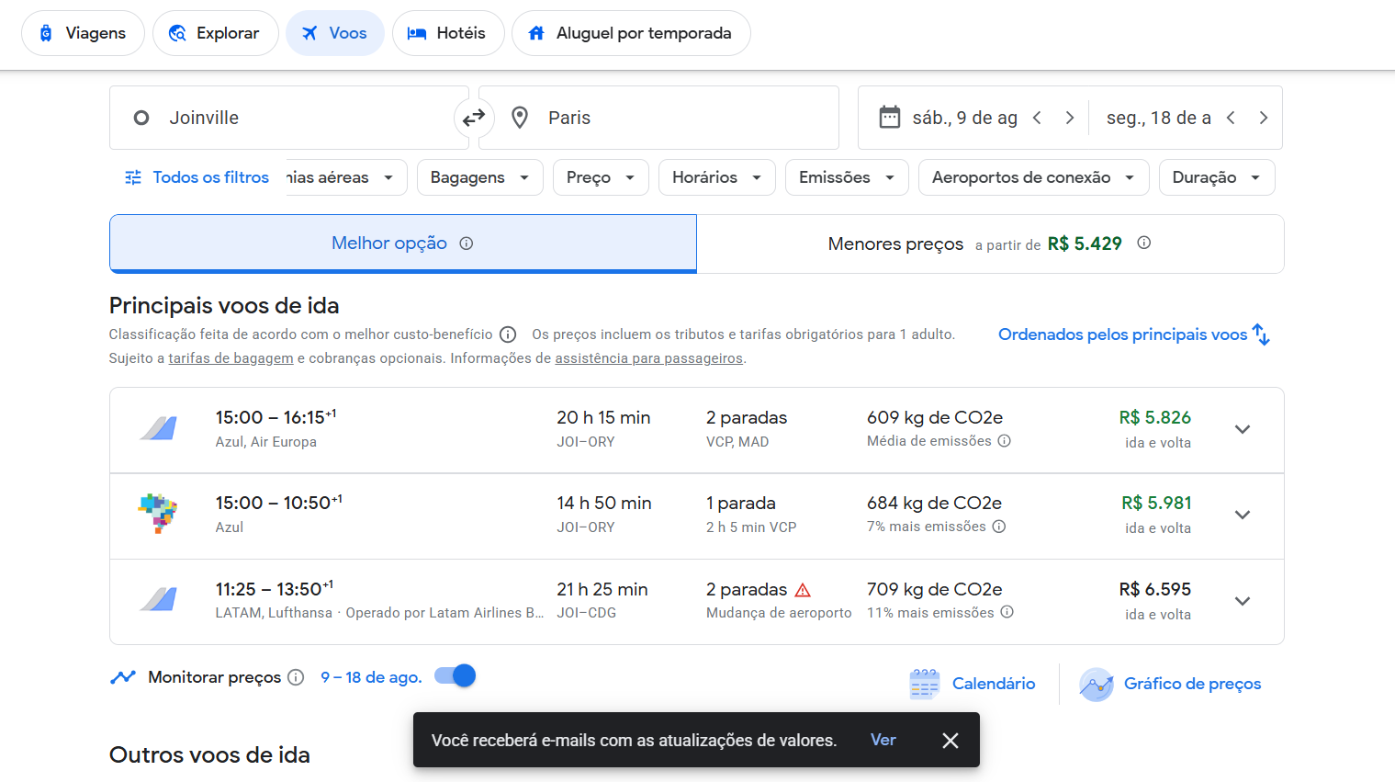This screenshot has width=1395, height=782.
Task: Expand the R$ 6.595 LATAM flight
Action: coord(1243,601)
